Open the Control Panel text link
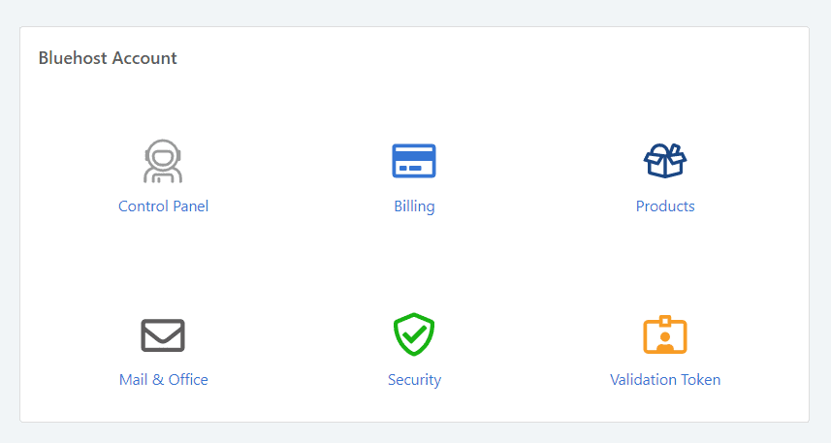Viewport: 831px width, 443px height. tap(163, 206)
